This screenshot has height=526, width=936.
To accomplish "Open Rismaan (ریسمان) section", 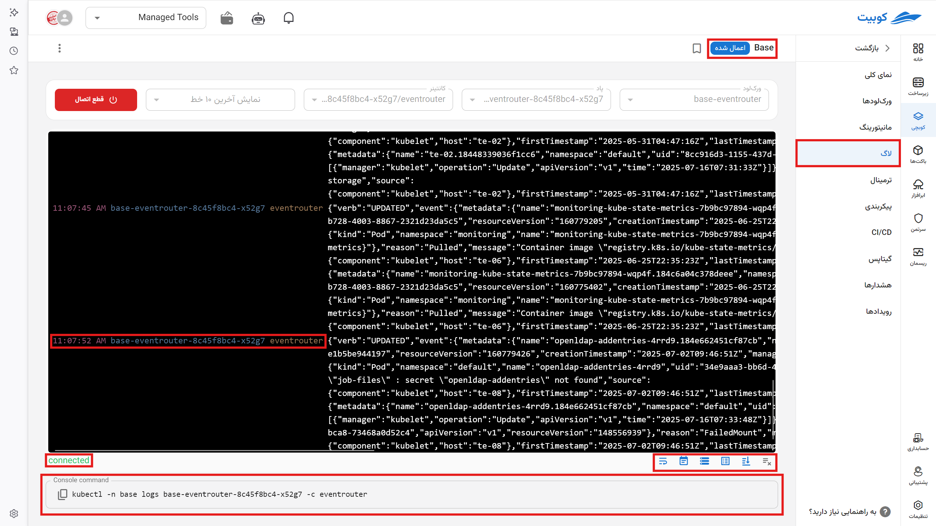I will tap(918, 256).
